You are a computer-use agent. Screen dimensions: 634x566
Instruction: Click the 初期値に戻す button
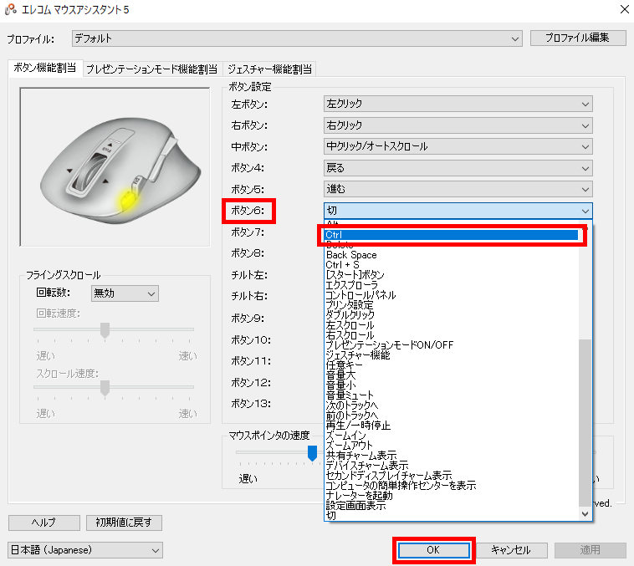[x=124, y=523]
